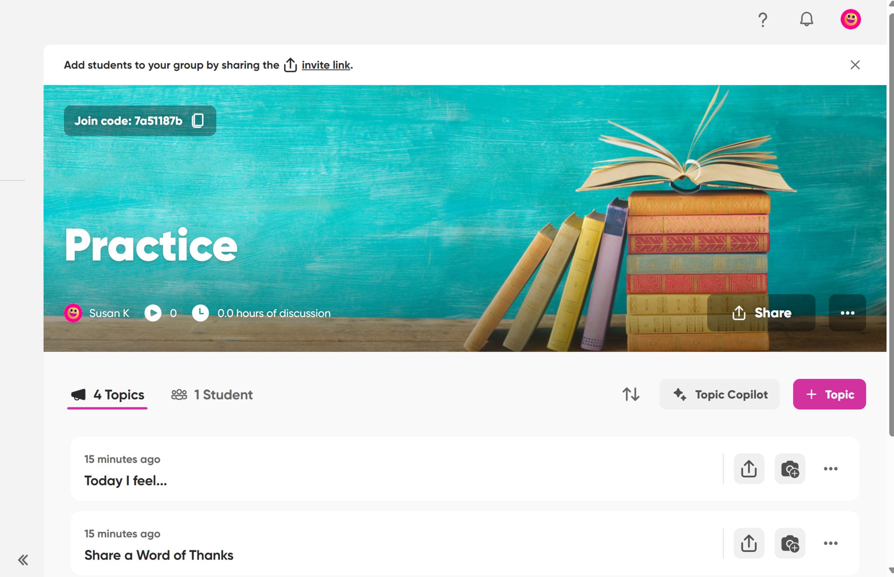Image resolution: width=894 pixels, height=577 pixels.
Task: Open the group options ellipsis on the banner
Action: click(x=847, y=313)
